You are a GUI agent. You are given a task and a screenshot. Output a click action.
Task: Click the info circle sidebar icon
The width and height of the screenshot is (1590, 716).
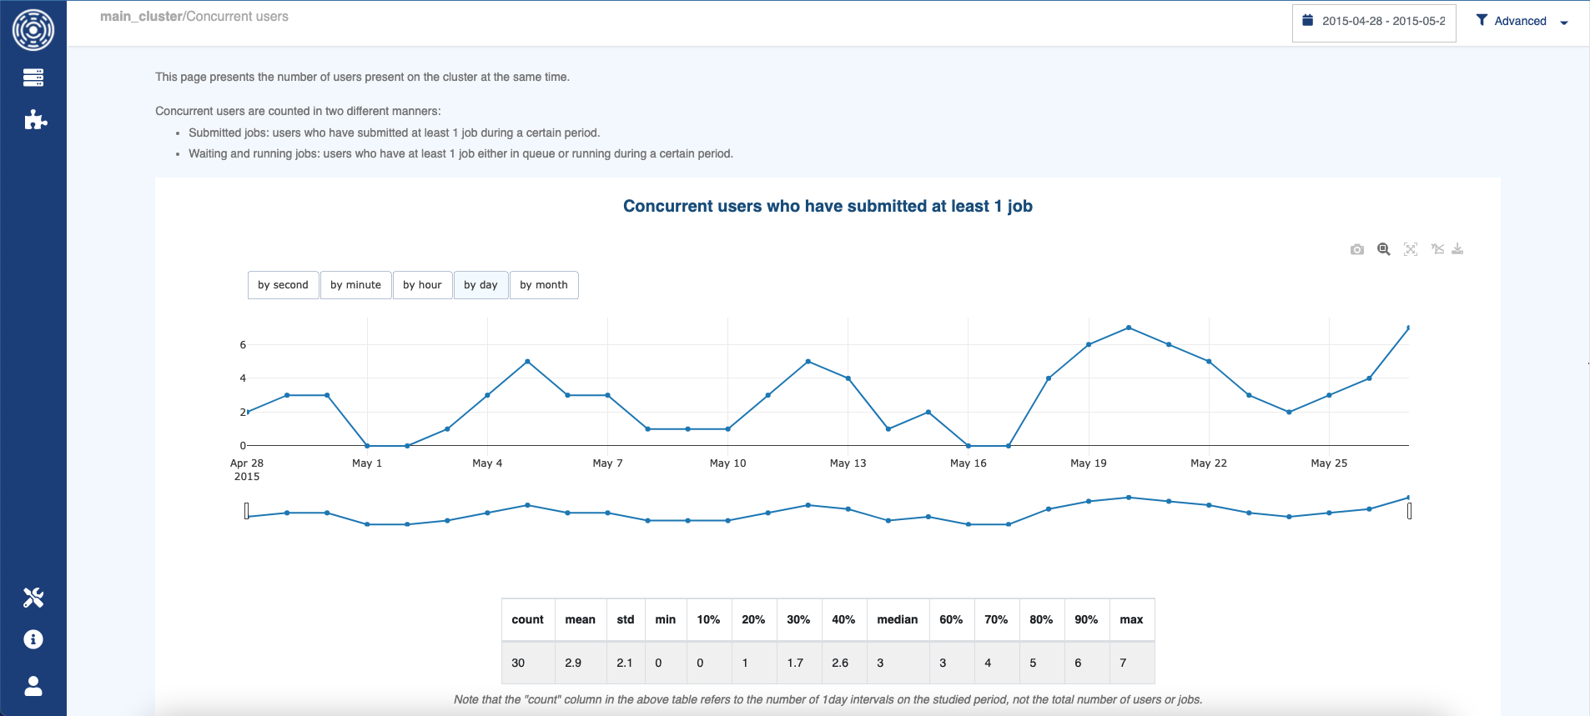click(x=33, y=639)
